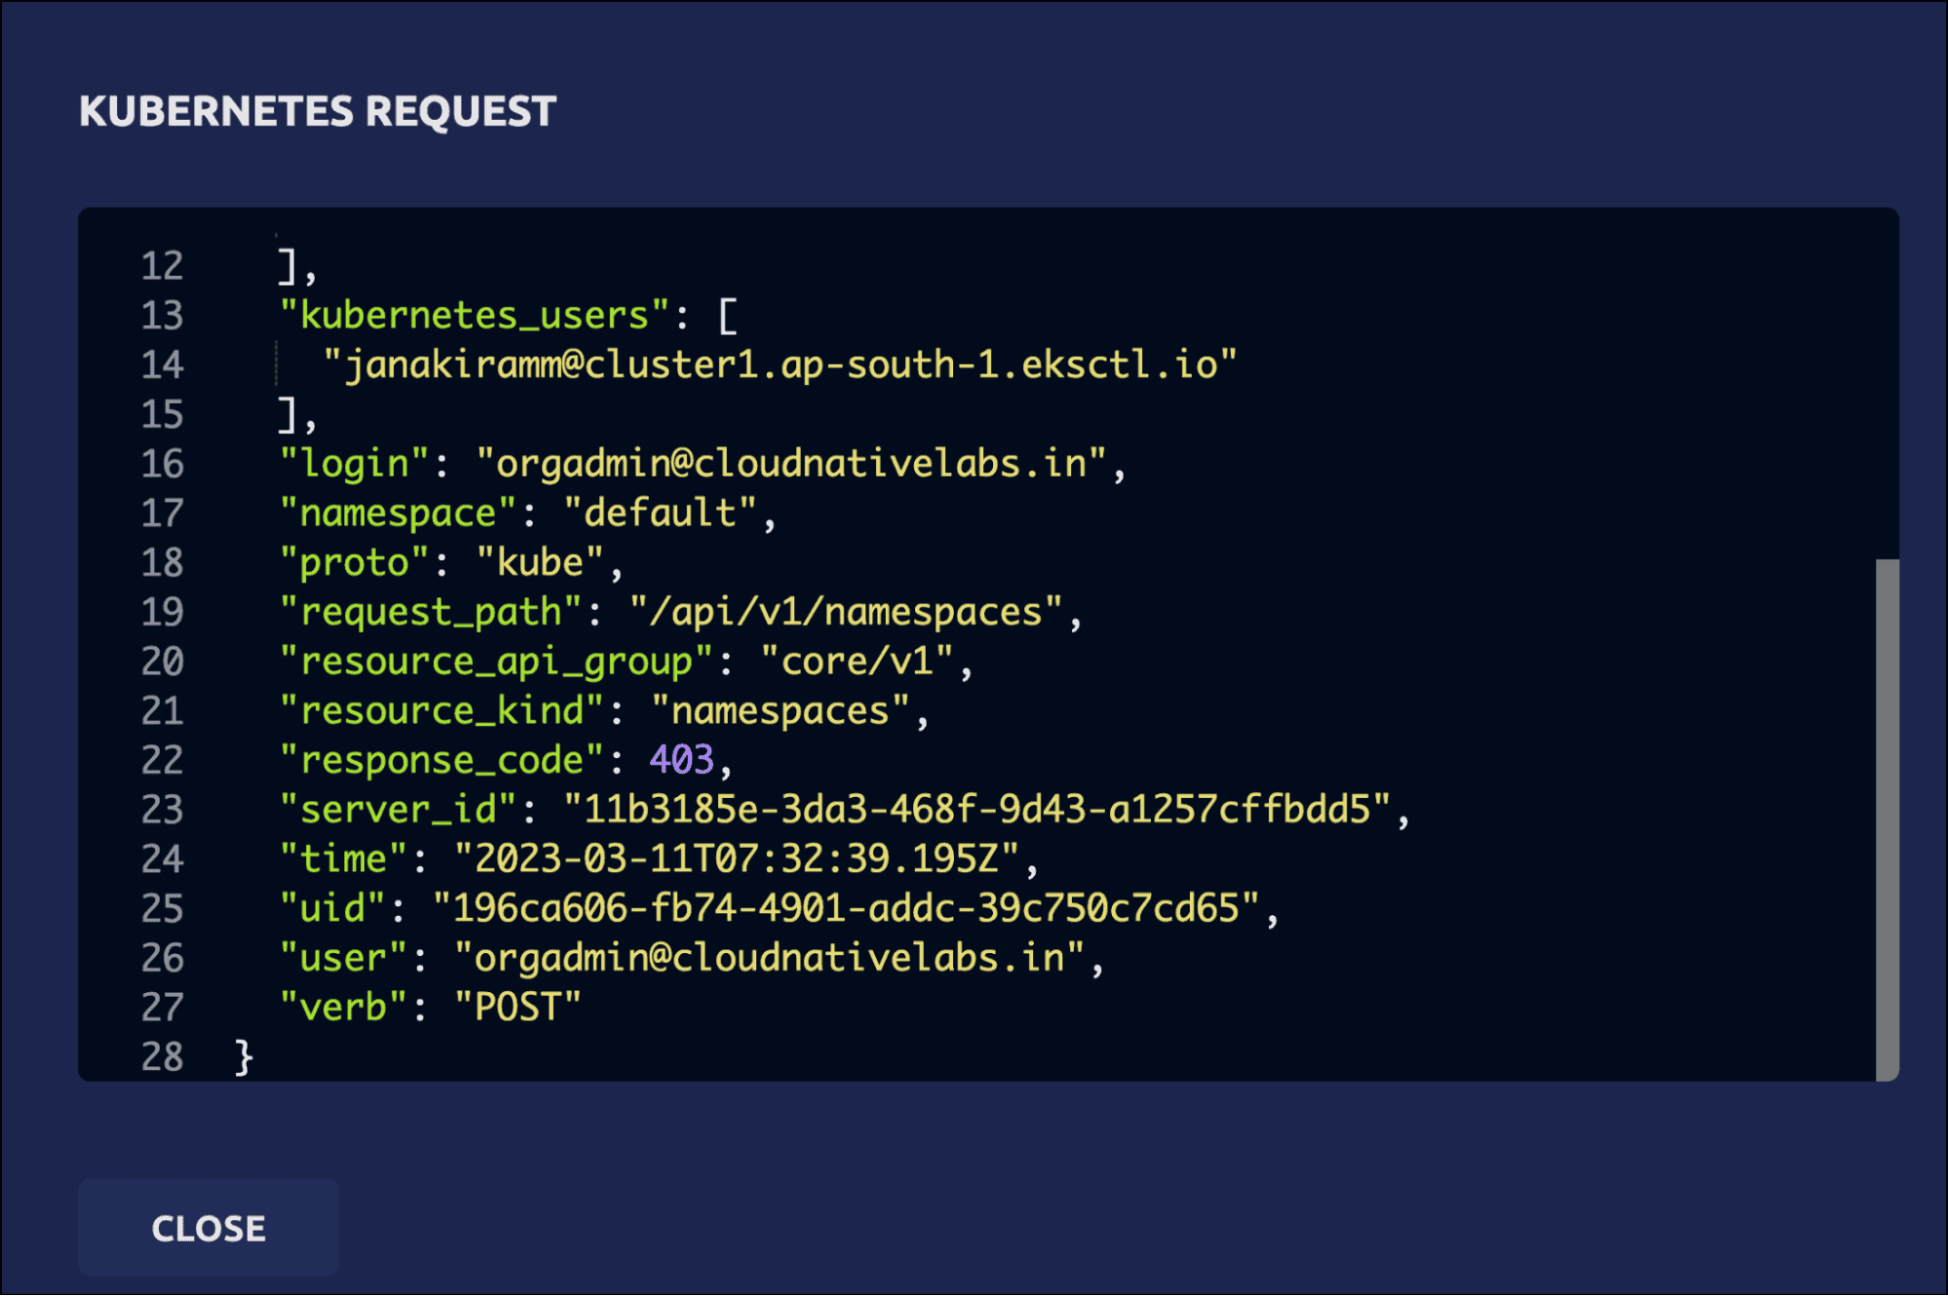The height and width of the screenshot is (1296, 1948).
Task: Click the "kube" proto value
Action: point(540,563)
